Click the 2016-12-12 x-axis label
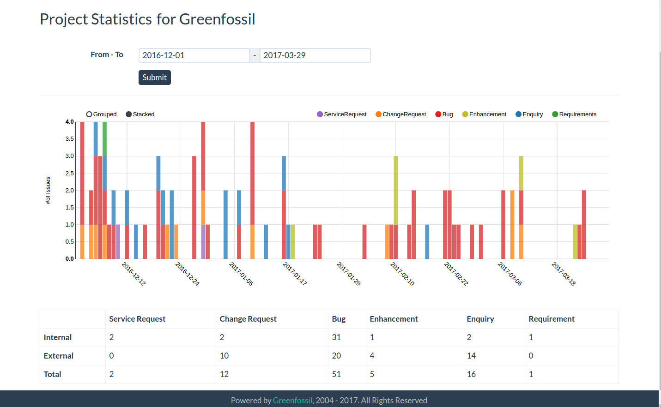 134,274
